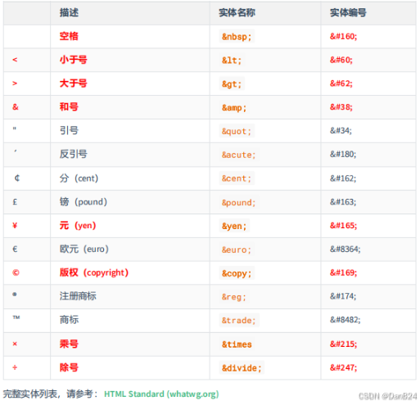The width and height of the screenshot is (420, 405).
Task: Select the &#169; entity number
Action: (x=343, y=272)
